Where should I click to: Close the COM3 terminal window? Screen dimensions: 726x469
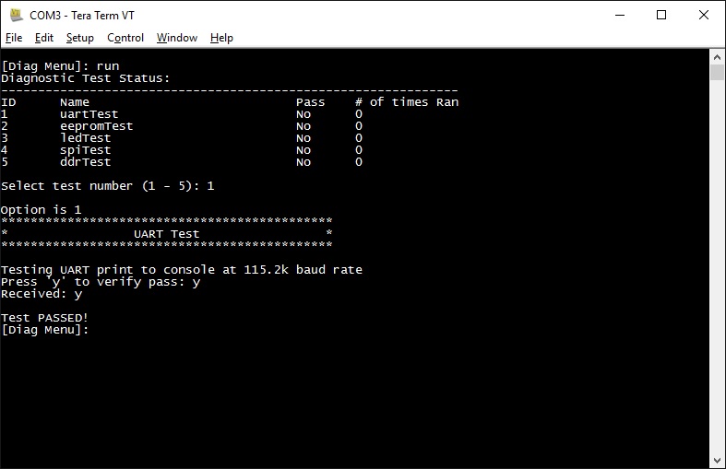click(704, 15)
